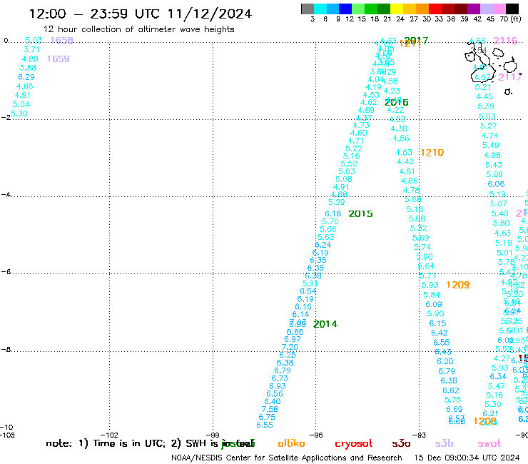
Task: Select the wave height value 3.88
Action: click(x=28, y=67)
